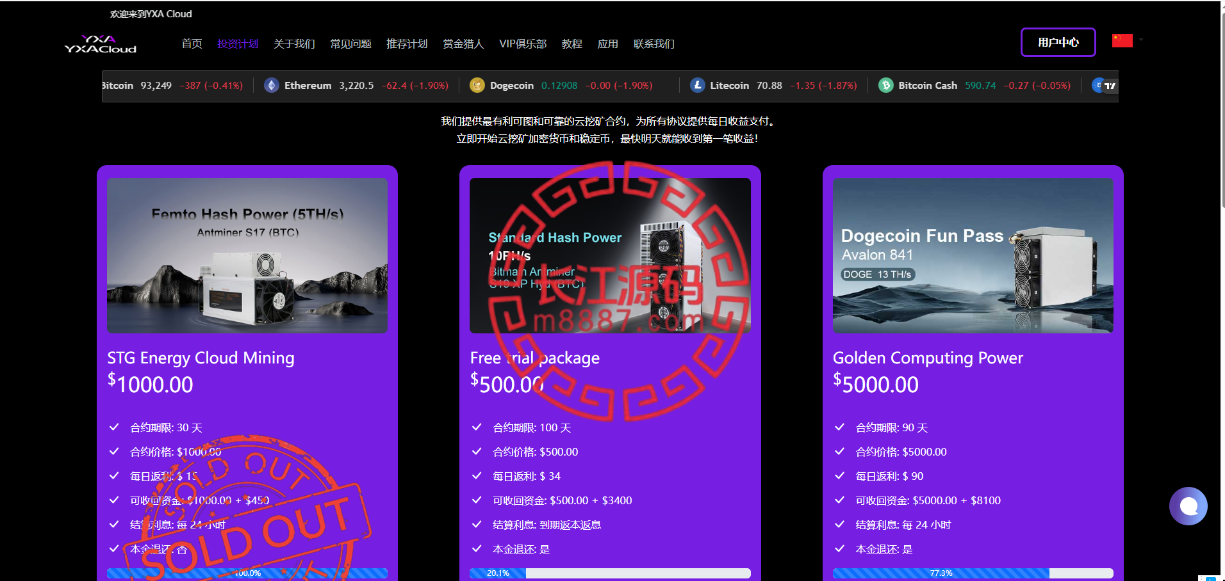The width and height of the screenshot is (1225, 581).
Task: Click the Golden Computing 77.3% progress bar
Action: (973, 573)
